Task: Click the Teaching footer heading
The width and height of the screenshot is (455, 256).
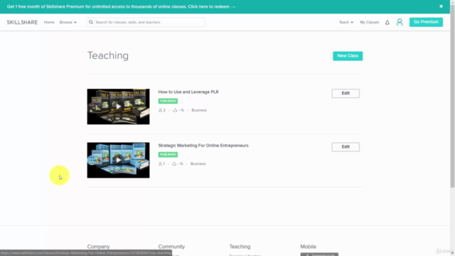Action: coord(240,247)
